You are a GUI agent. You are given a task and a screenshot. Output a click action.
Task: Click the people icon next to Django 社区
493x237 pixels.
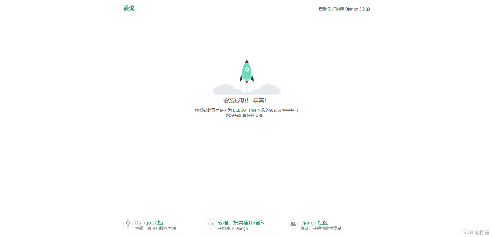293,224
